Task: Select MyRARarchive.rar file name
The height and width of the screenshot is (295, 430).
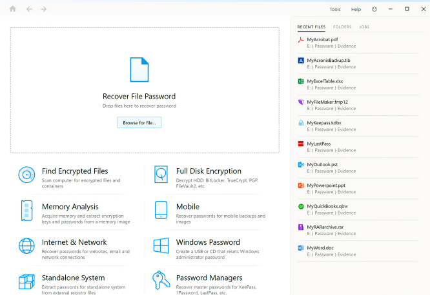Action: coord(325,227)
